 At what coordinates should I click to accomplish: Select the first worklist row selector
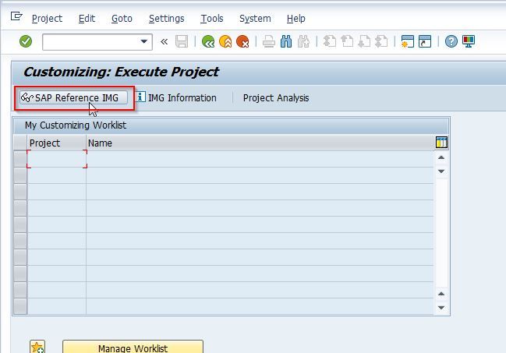coord(20,159)
